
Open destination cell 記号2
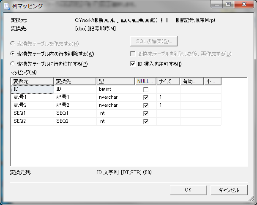(75, 105)
